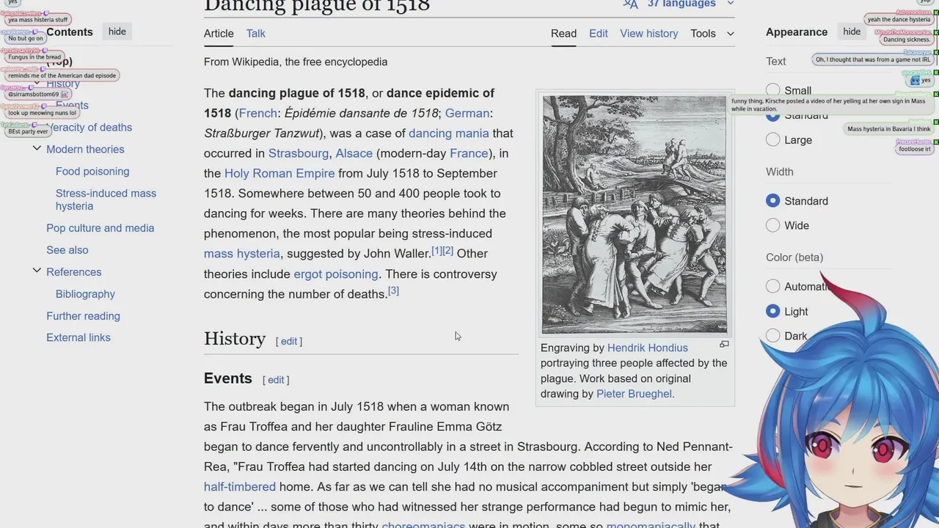This screenshot has width=939, height=528.
Task: Open the 37 languages dropdown arrow
Action: coord(730,4)
